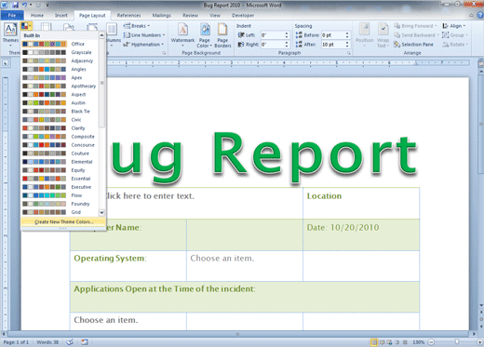Click the Spacing Before input field
Image resolution: width=484 pixels, height=347 pixels.
tap(333, 35)
